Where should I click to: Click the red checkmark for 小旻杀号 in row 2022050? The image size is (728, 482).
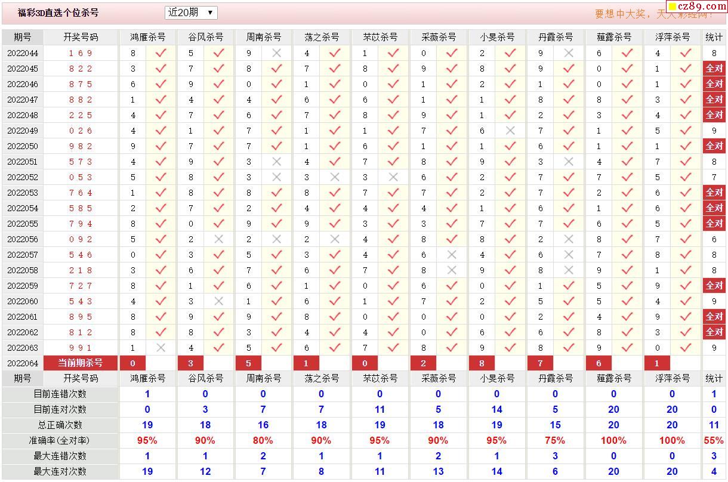point(510,146)
